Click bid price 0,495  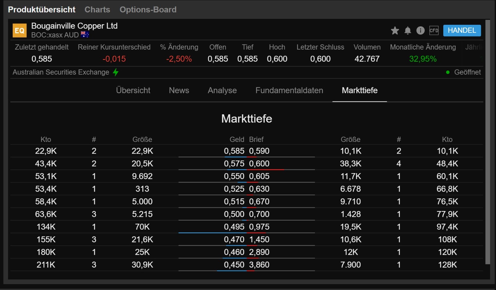point(234,227)
